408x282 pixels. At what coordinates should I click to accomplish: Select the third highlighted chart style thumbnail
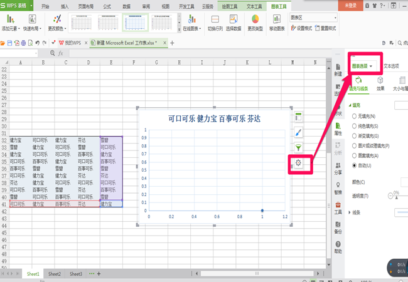tap(135, 23)
